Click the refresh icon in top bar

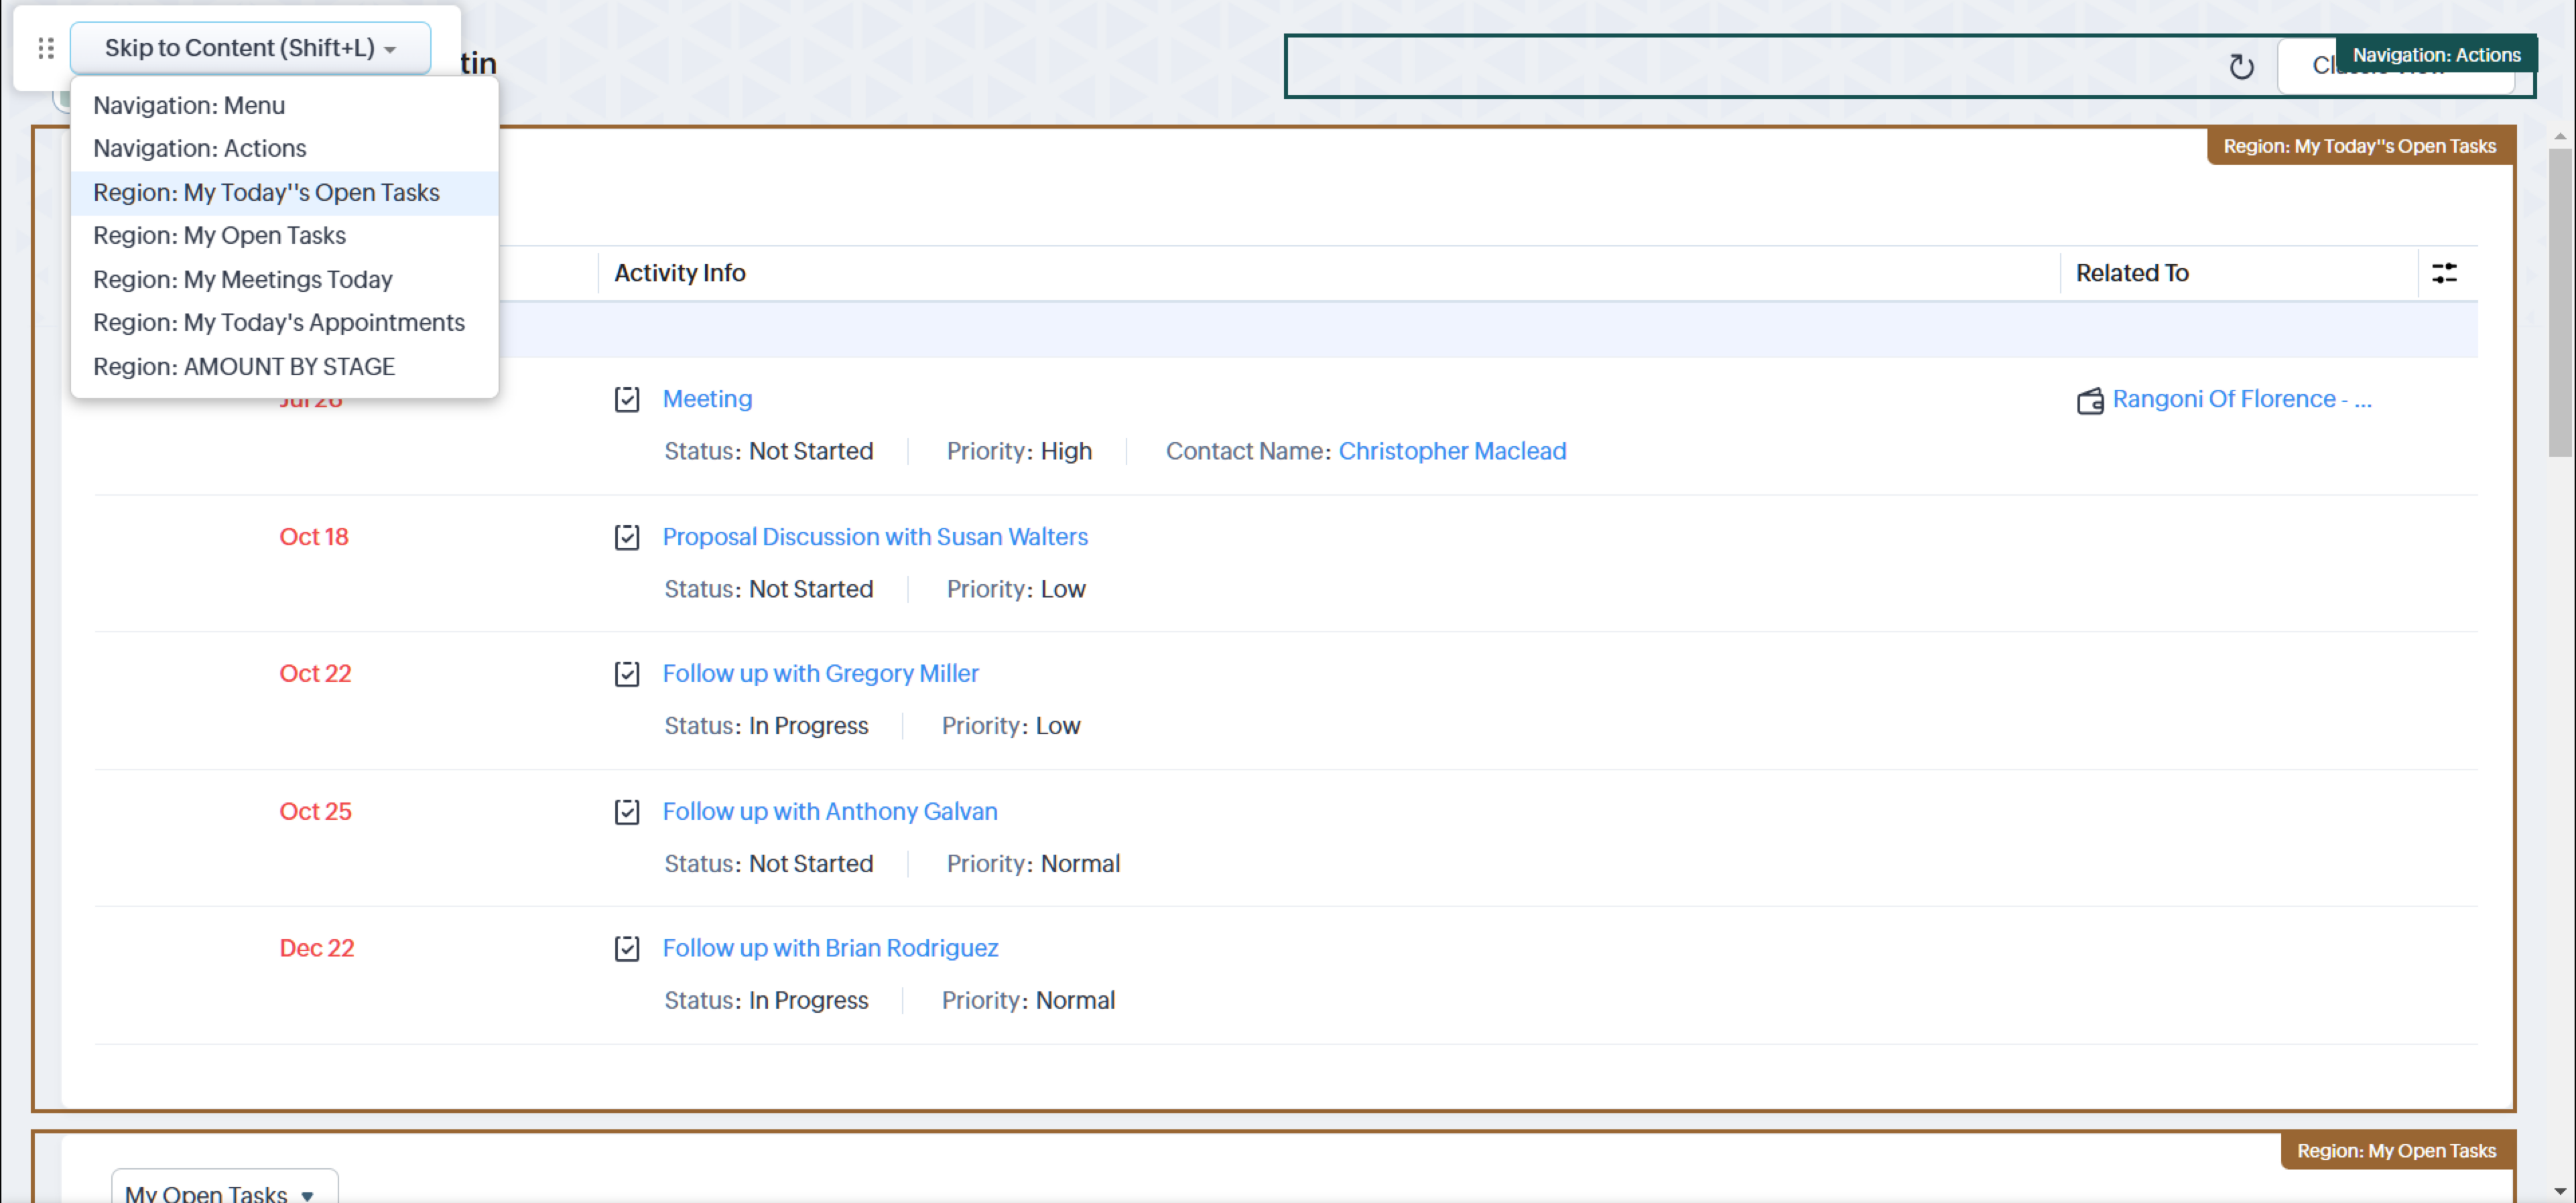[2241, 67]
